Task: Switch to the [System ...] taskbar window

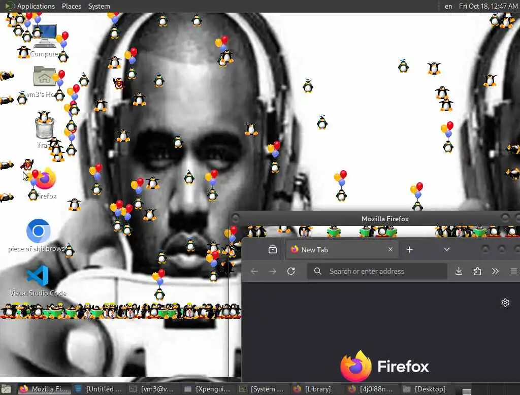Action: pos(263,389)
